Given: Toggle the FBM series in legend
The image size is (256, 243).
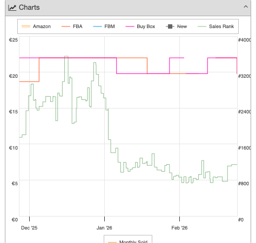Looking at the screenshot, I should pyautogui.click(x=104, y=26).
